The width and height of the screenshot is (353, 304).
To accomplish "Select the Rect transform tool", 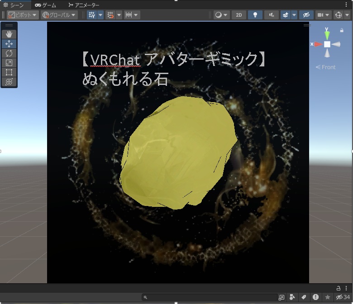I will coord(9,72).
